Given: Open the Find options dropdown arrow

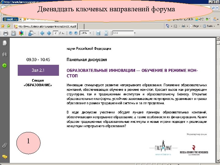Looking at the screenshot, I should tap(135, 33).
